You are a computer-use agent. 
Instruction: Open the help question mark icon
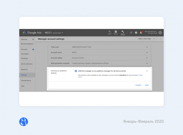[136, 32]
